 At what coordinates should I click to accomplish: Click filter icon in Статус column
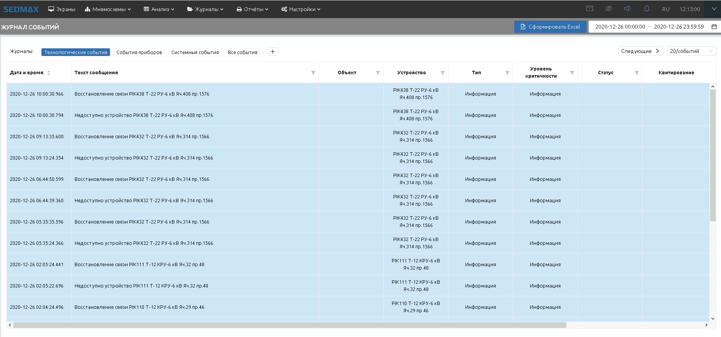pyautogui.click(x=636, y=73)
